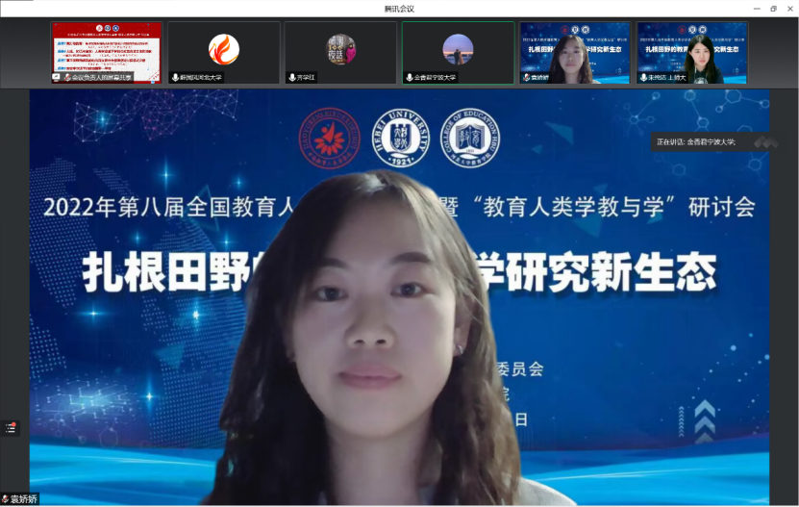Close the Tencent Meeting window
The image size is (799, 507).
tap(790, 8)
